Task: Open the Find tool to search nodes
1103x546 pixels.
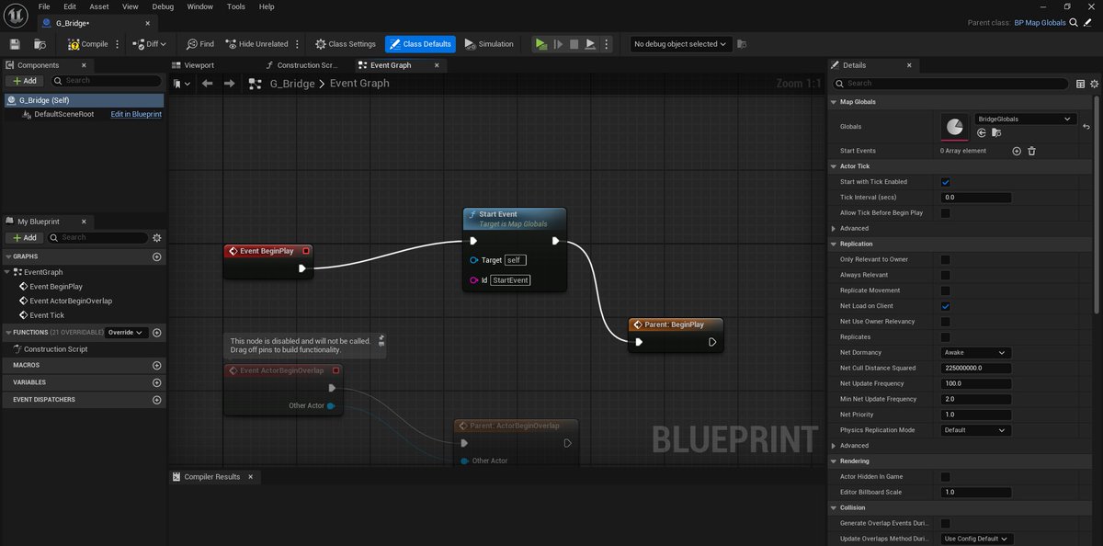Action: coord(199,43)
